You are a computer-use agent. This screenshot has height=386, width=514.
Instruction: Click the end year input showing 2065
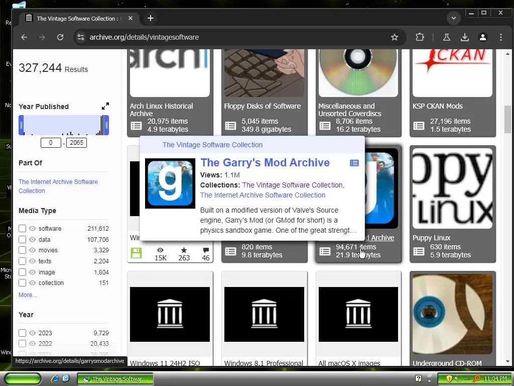(76, 142)
